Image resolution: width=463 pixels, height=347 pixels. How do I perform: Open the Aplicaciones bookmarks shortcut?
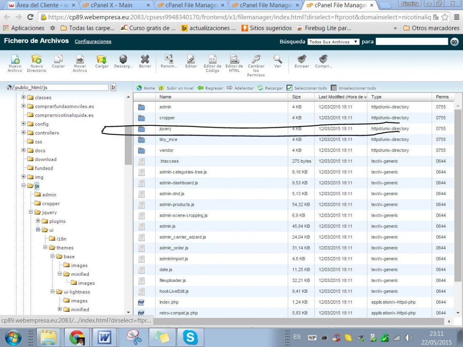click(x=24, y=28)
